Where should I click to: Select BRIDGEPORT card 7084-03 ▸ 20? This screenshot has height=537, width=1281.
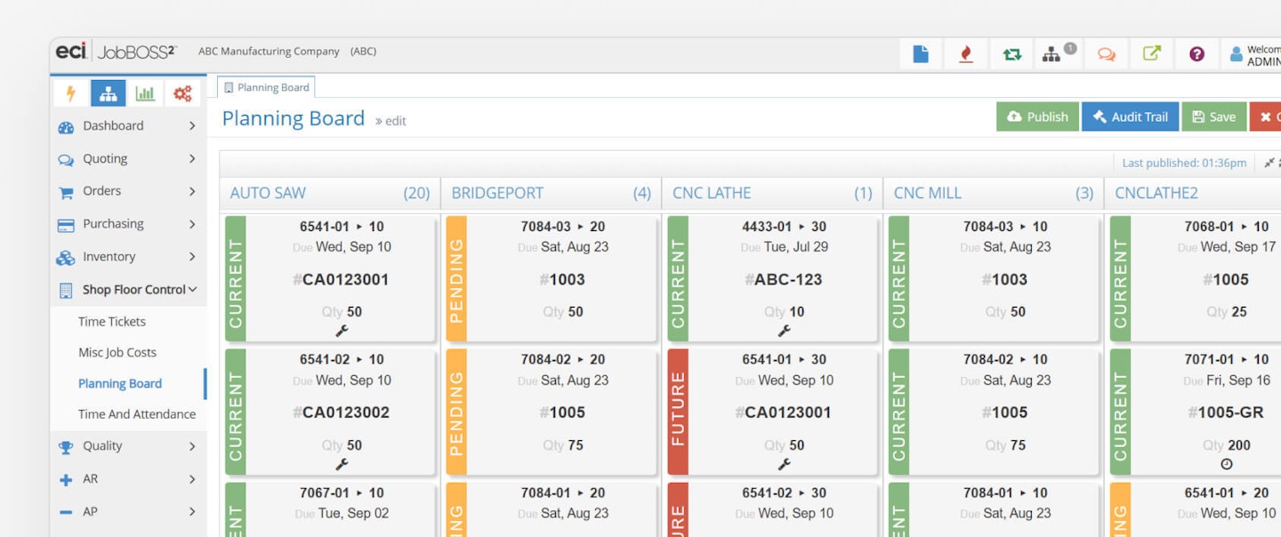click(x=552, y=278)
